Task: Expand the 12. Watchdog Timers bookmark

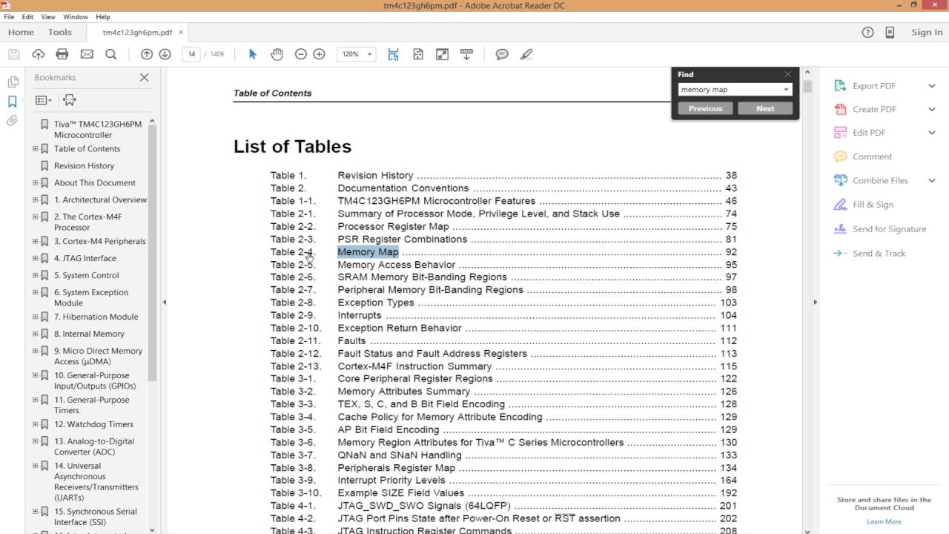Action: pos(35,424)
